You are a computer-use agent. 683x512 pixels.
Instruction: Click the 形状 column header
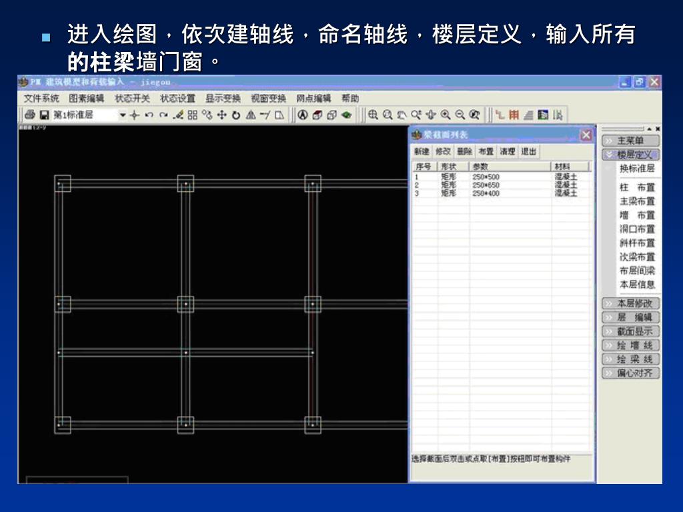click(x=453, y=167)
